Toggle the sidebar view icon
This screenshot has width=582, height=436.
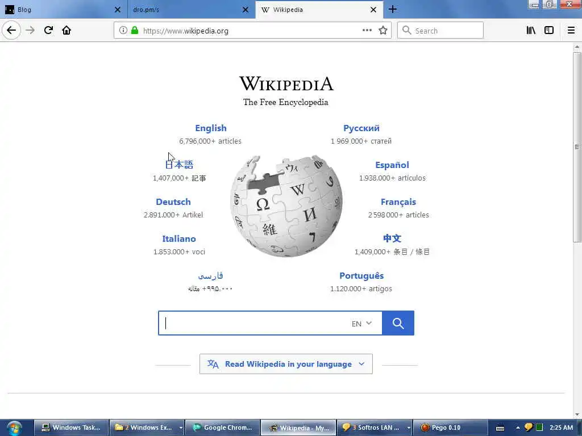point(549,31)
